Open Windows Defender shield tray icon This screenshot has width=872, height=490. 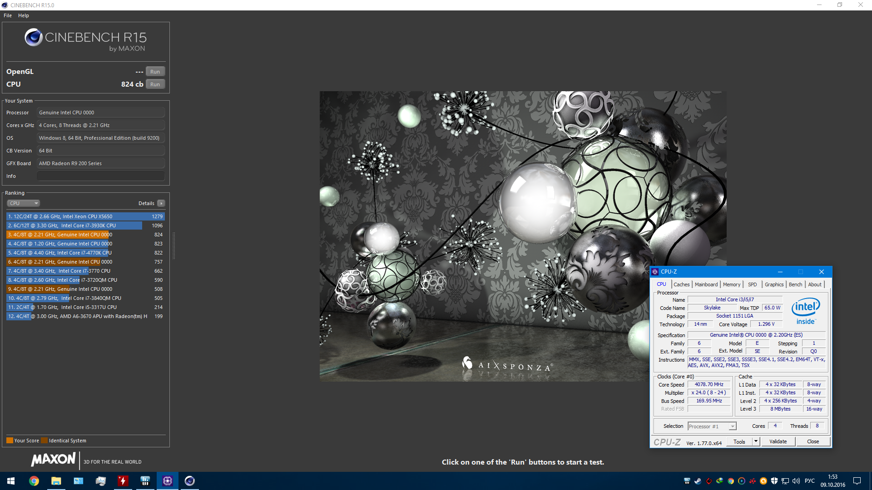click(774, 481)
